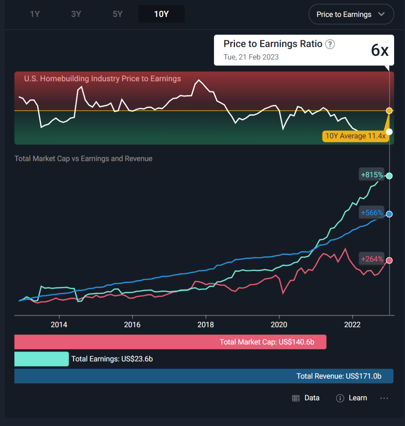Click the dropdown chevron arrow
The height and width of the screenshot is (426, 405).
pyautogui.click(x=381, y=14)
